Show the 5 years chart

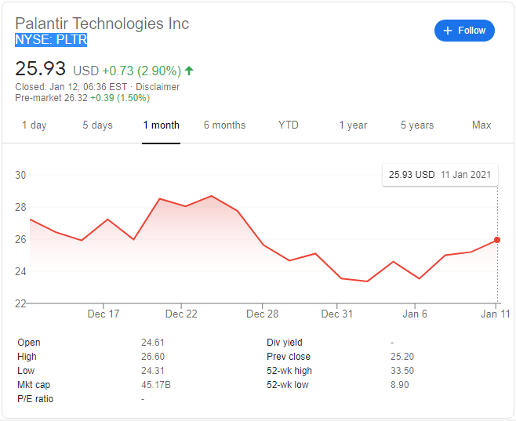[x=416, y=125]
